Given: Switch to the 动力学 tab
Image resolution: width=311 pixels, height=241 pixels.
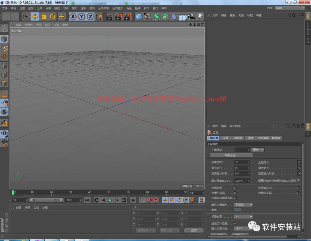Looking at the screenshot, I should [238, 138].
